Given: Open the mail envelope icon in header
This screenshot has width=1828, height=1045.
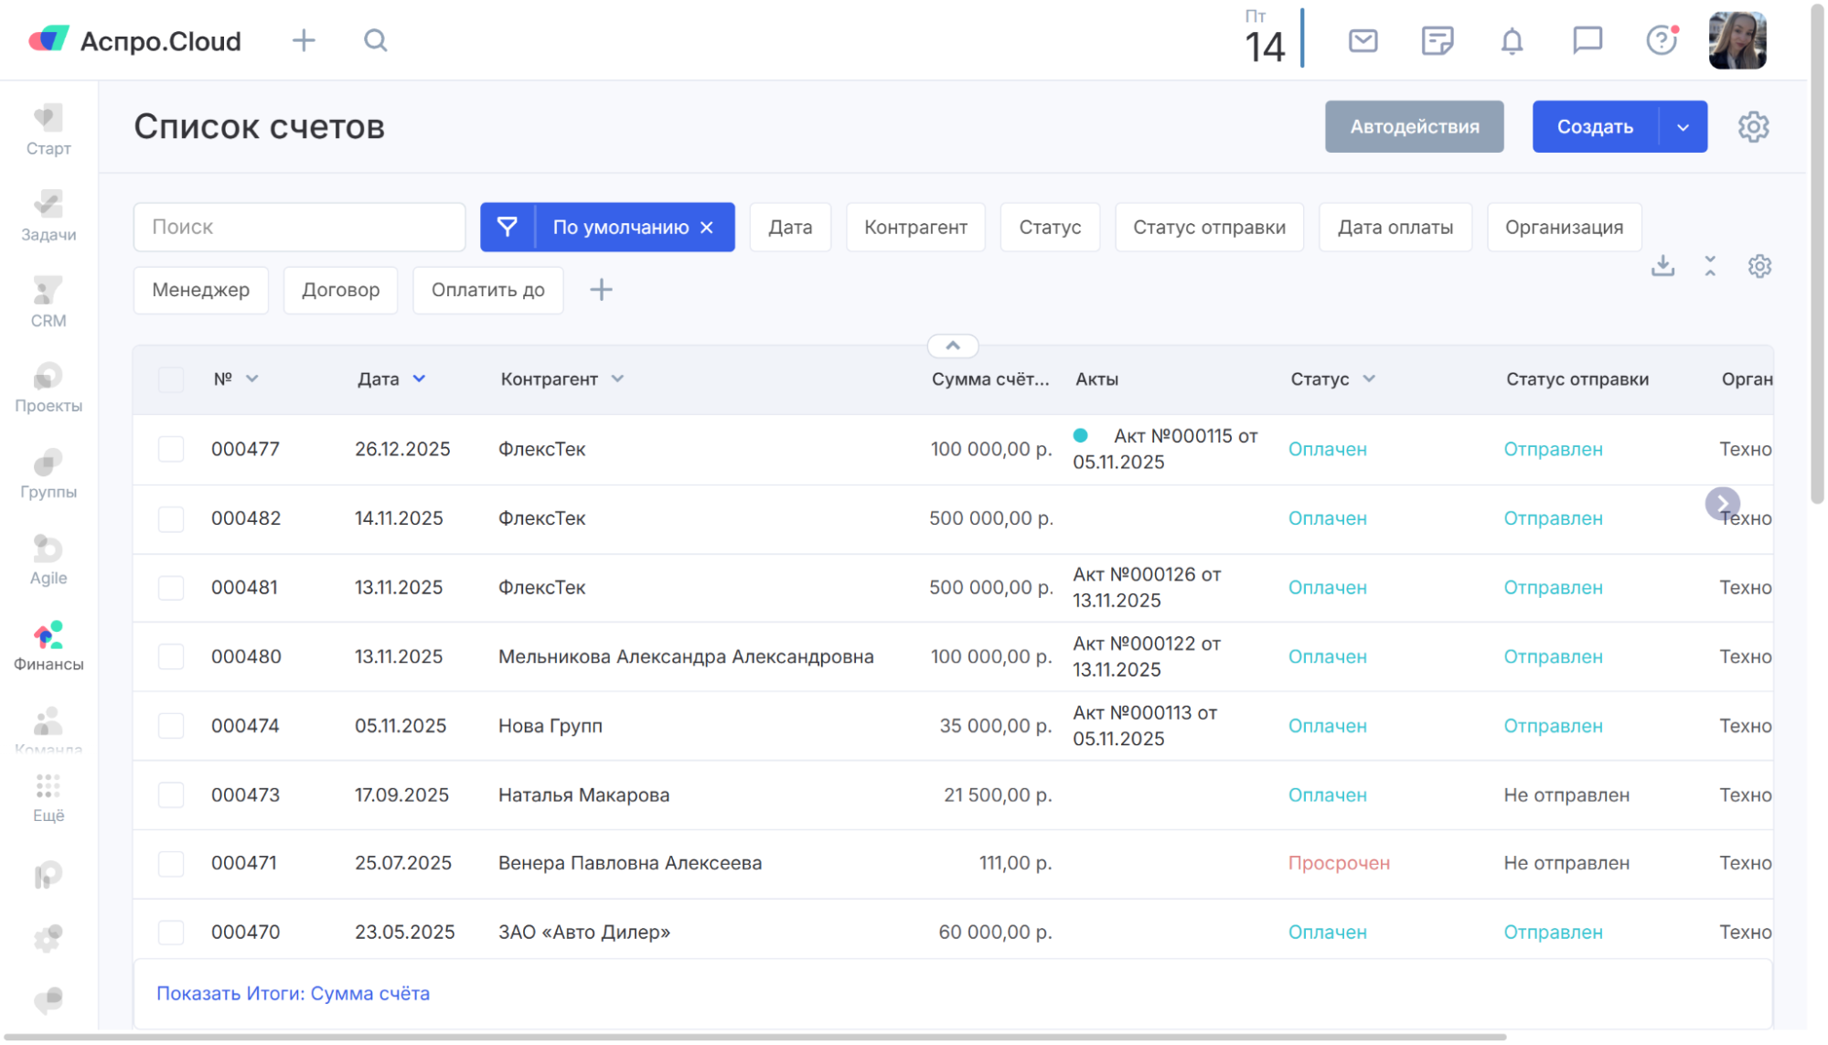Looking at the screenshot, I should click(x=1363, y=41).
